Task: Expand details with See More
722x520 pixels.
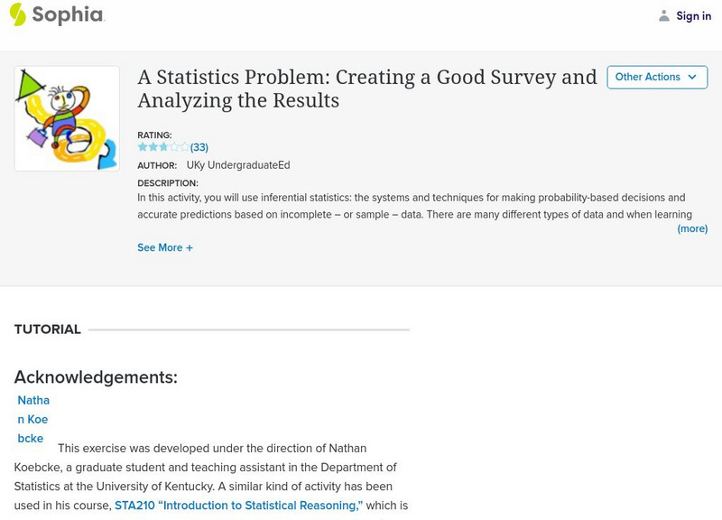Action: point(160,248)
